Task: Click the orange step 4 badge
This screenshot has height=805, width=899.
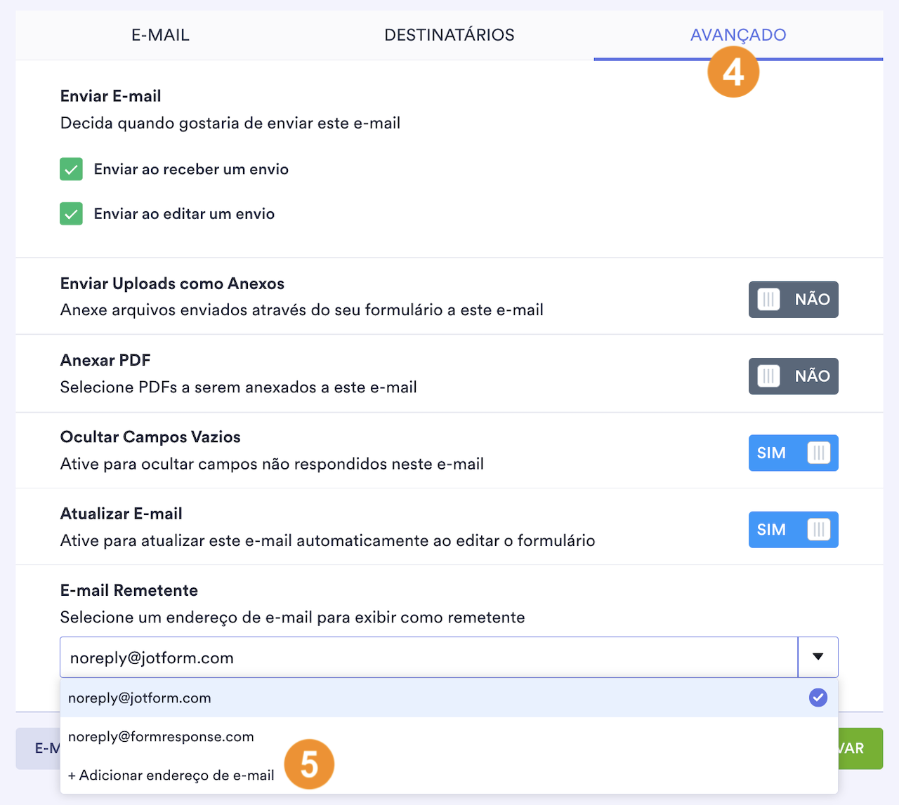Action: (733, 72)
